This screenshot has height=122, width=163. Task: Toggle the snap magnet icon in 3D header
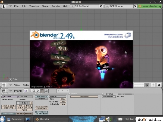(x=153, y=85)
